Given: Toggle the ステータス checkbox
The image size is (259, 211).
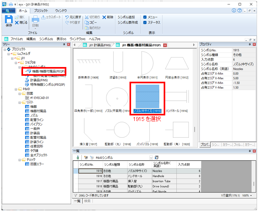Looking at the screenshot, I should coord(145,23).
